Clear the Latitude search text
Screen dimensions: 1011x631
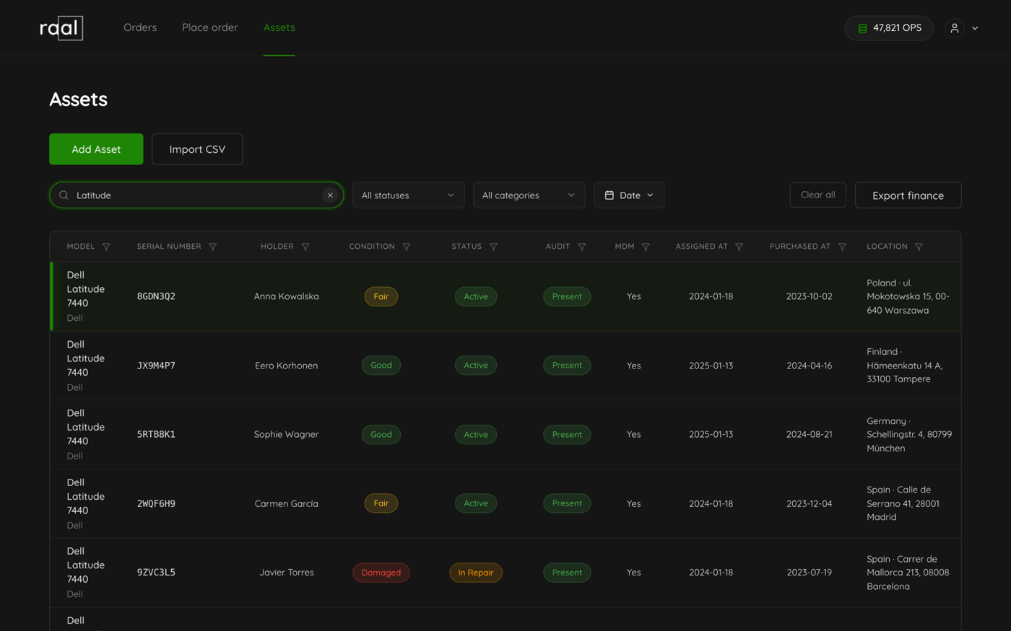point(330,195)
